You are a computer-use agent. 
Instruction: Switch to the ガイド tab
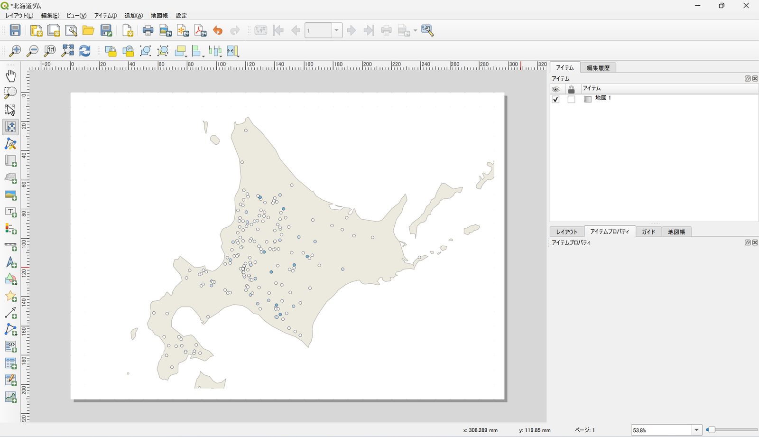pyautogui.click(x=648, y=232)
